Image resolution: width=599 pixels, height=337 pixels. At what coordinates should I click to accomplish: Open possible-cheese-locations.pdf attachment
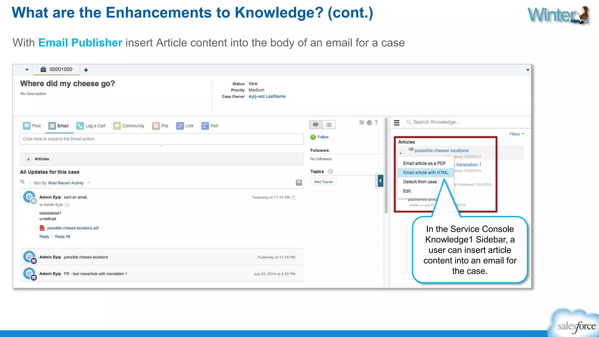(x=73, y=228)
